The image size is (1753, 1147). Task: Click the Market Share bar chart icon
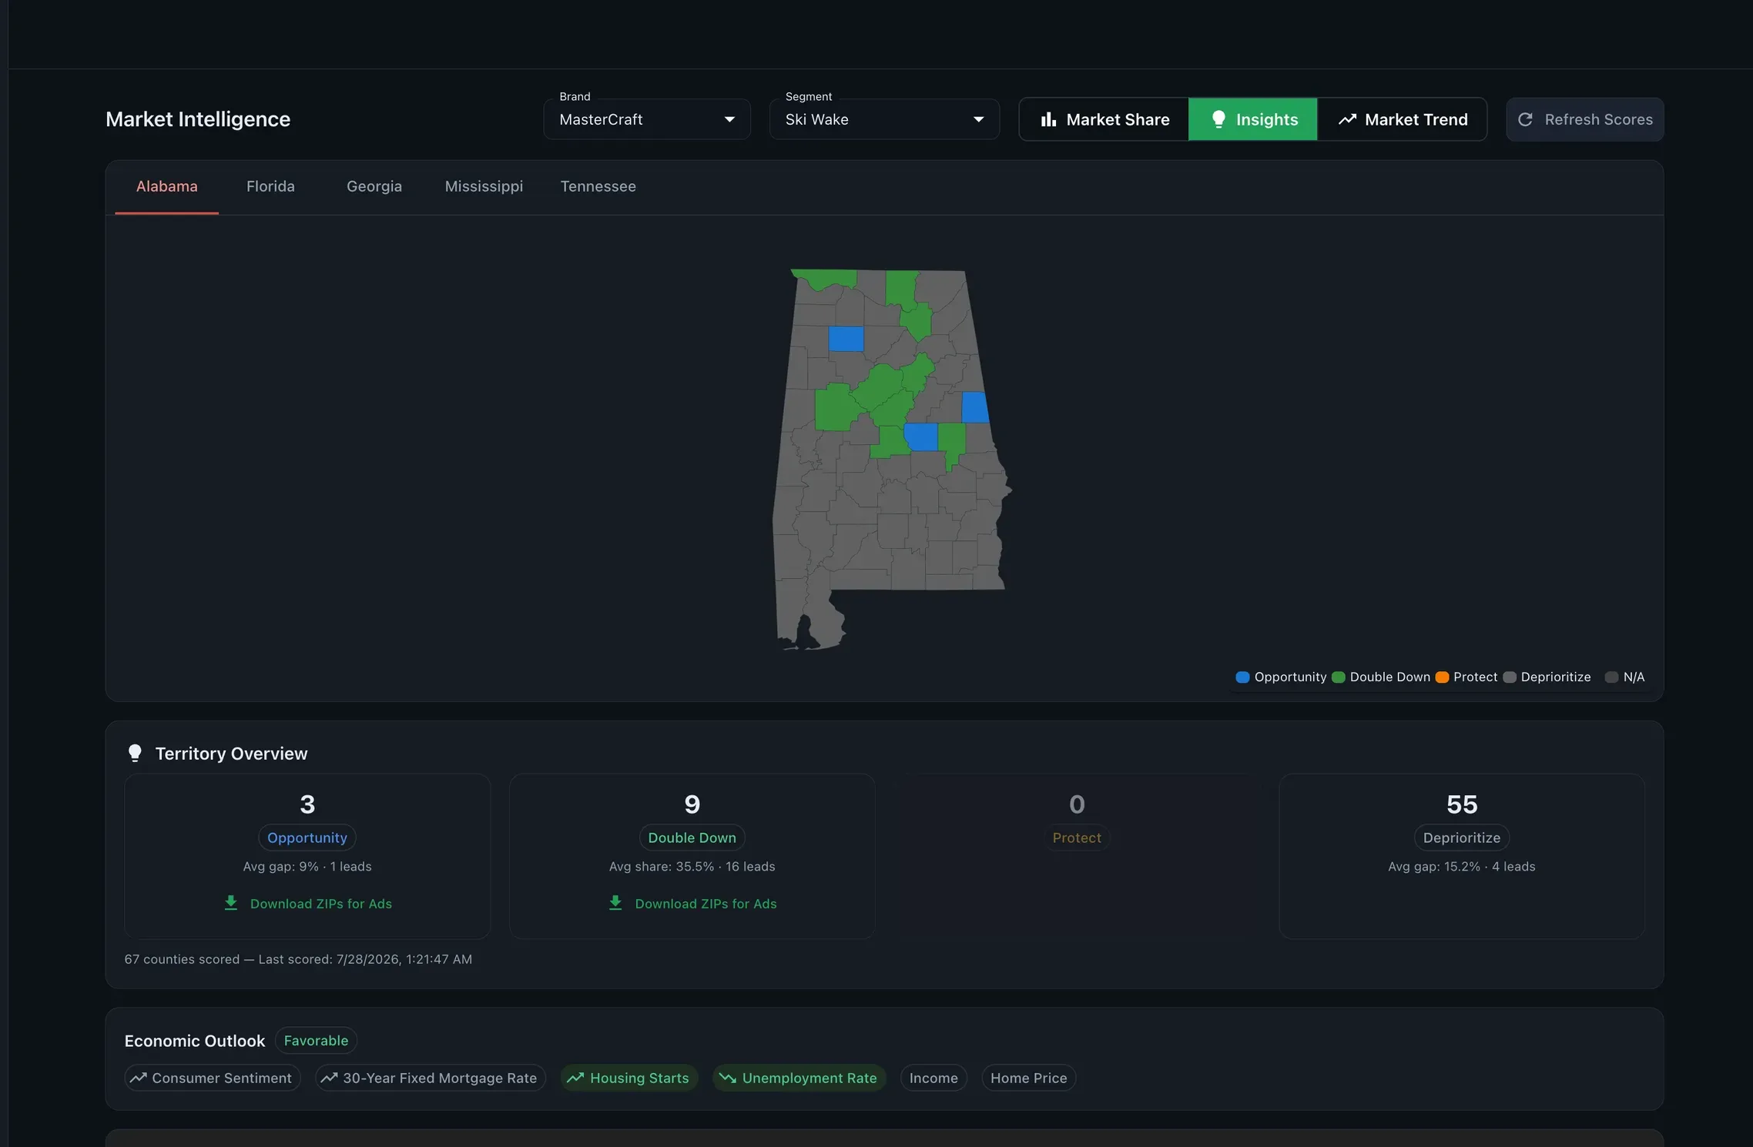point(1048,119)
